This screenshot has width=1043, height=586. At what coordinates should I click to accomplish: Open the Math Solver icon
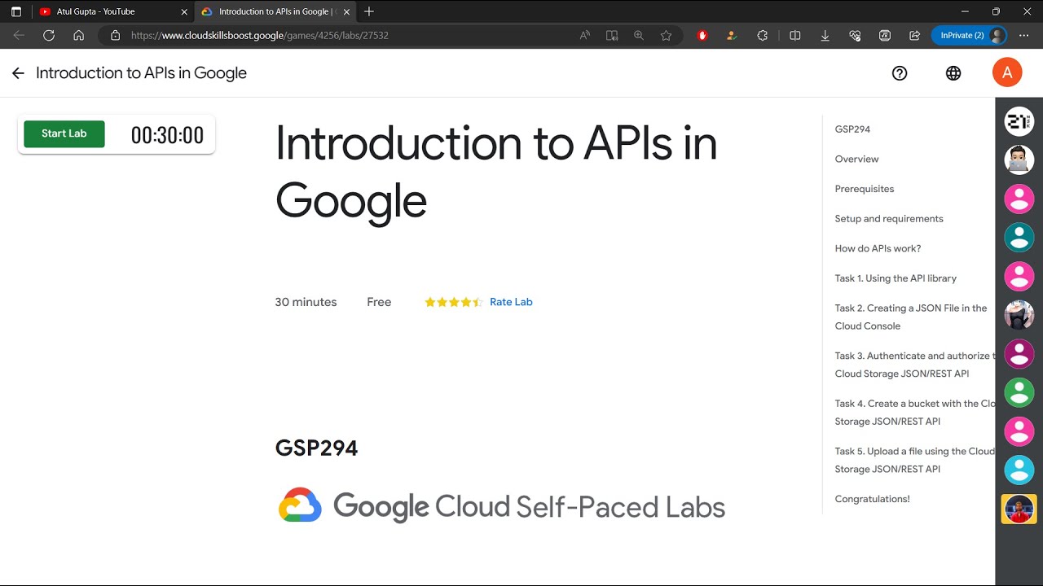885,36
